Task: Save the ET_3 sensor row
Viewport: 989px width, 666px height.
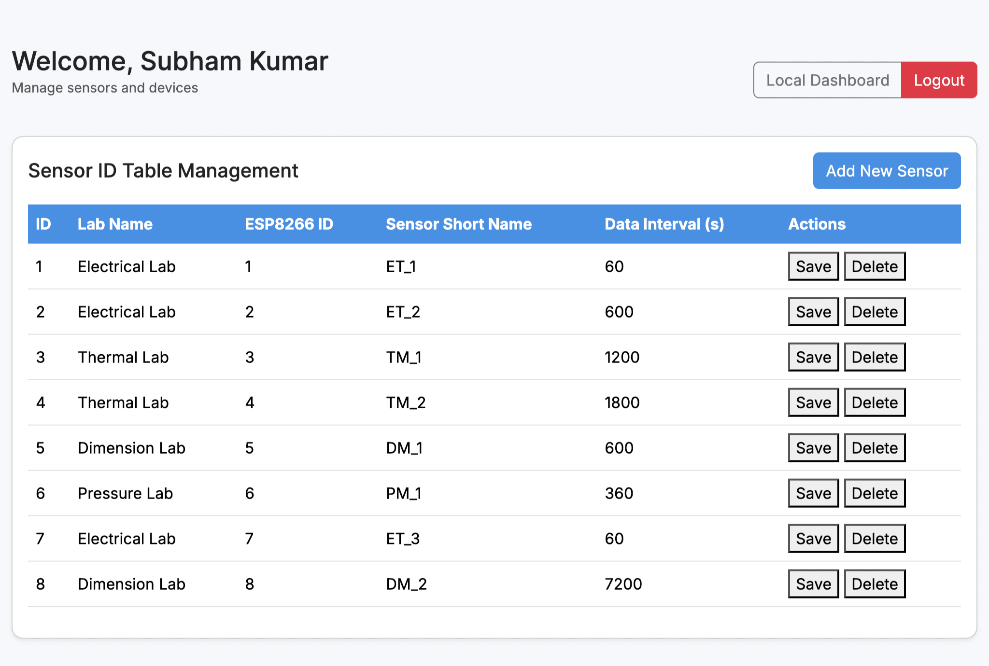Action: click(813, 539)
